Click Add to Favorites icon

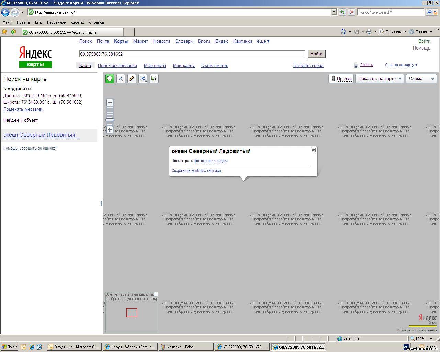tap(13, 32)
